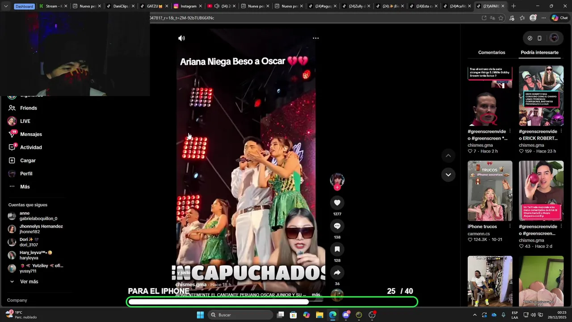Image resolution: width=572 pixels, height=322 pixels.
Task: Click Task View taskbar icon
Action: pyautogui.click(x=280, y=315)
